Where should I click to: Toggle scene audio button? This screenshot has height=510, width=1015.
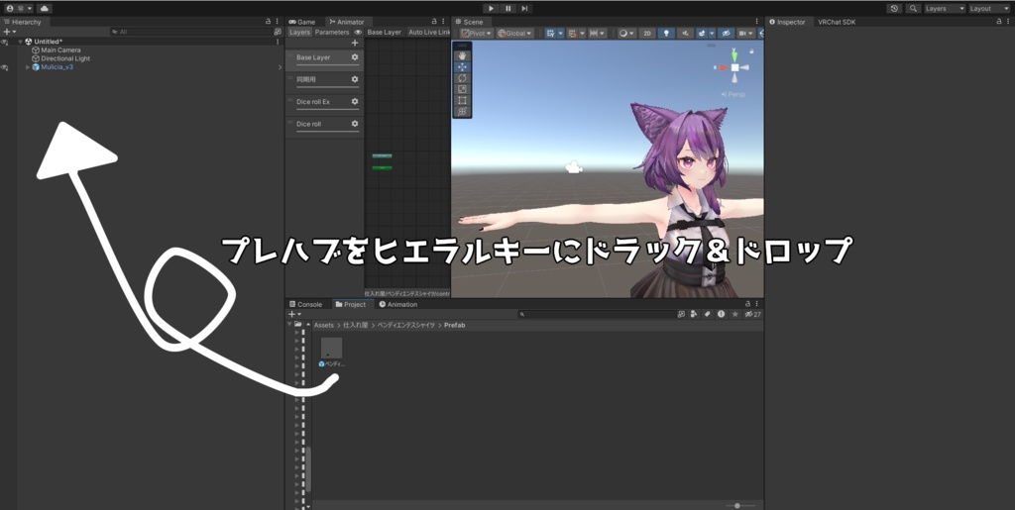coord(686,33)
